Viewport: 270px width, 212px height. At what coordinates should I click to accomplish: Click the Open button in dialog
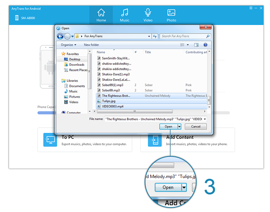pos(169,126)
